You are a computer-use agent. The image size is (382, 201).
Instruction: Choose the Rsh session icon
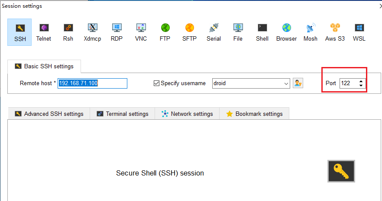pyautogui.click(x=68, y=32)
